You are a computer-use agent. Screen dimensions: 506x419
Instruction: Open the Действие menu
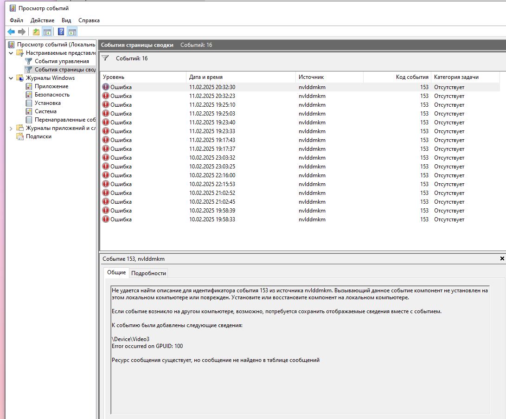(42, 20)
